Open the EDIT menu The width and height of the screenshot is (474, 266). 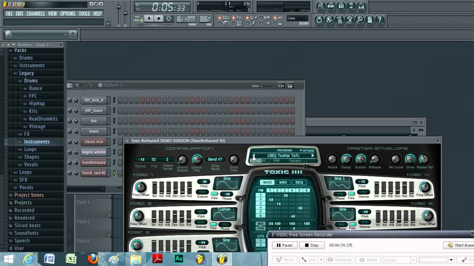[x=20, y=14]
